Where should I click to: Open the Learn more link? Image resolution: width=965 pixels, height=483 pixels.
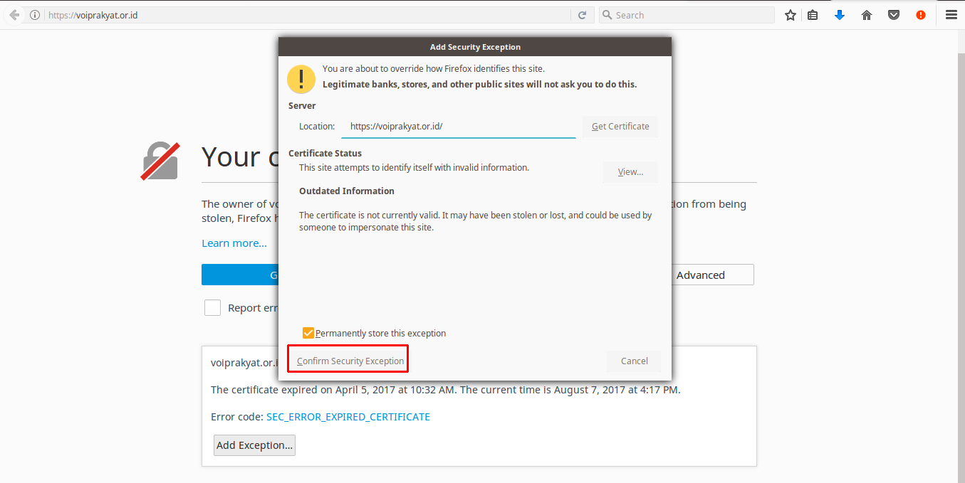click(234, 243)
